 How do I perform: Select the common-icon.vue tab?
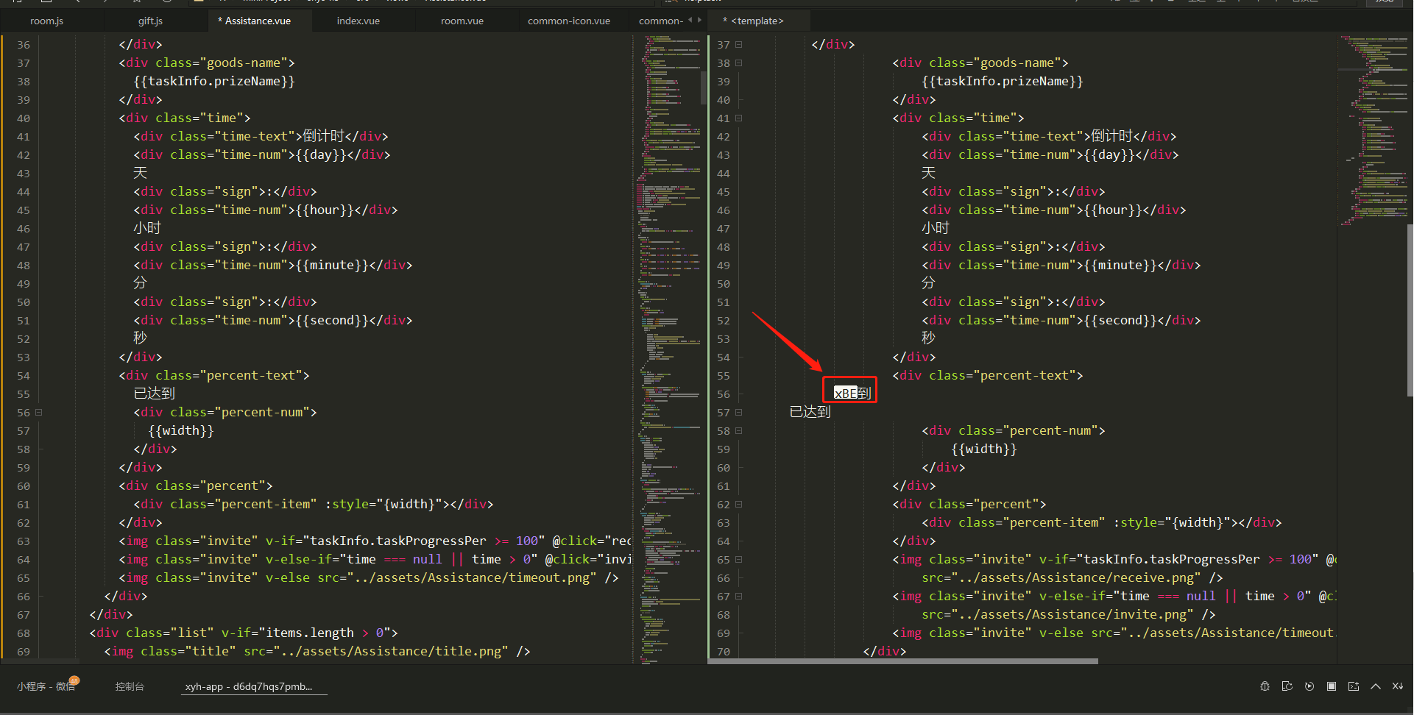tap(568, 21)
